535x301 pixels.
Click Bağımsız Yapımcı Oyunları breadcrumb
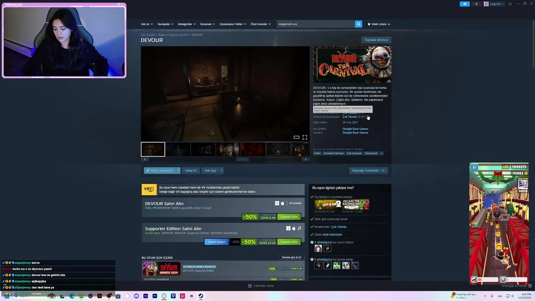[x=174, y=35]
